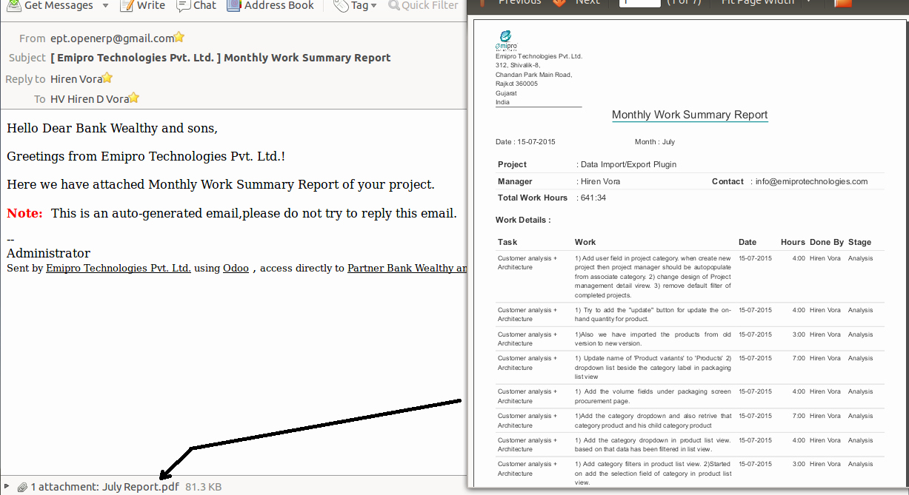Open the Emipro Technologies Pvt. Ltd. link in signature
The width and height of the screenshot is (909, 495).
point(119,268)
